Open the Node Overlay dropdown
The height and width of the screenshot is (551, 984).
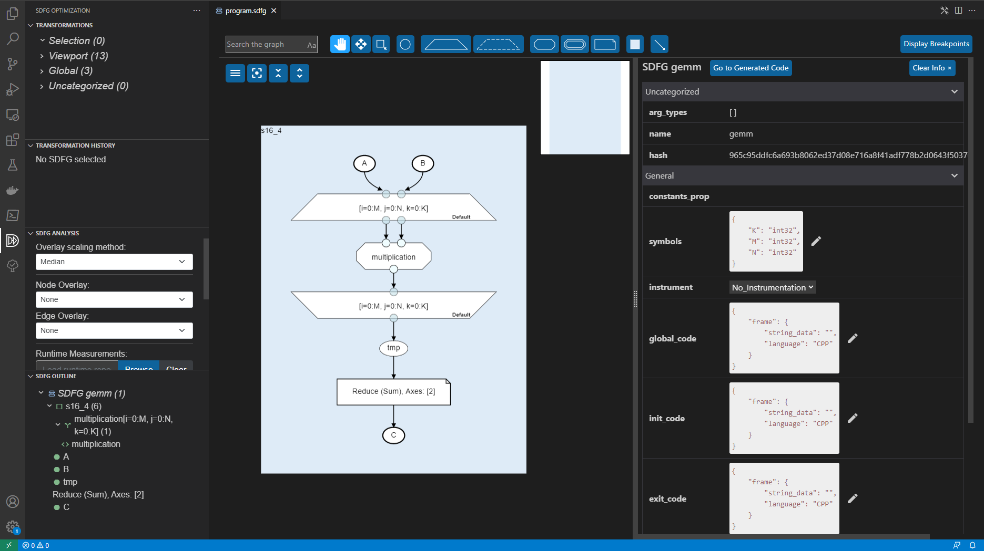(x=114, y=299)
